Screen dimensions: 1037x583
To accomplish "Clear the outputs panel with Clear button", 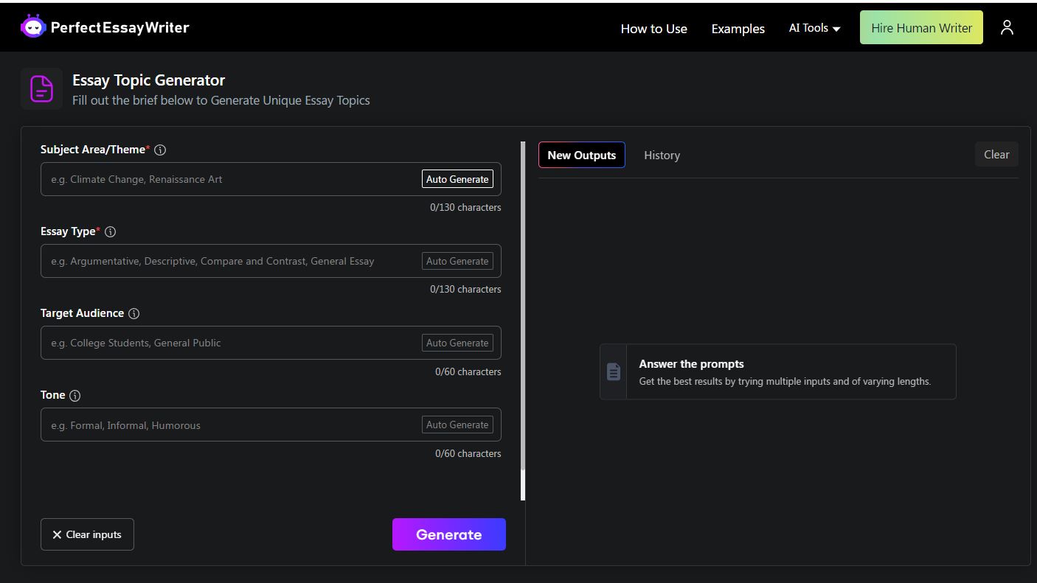I will (x=996, y=154).
